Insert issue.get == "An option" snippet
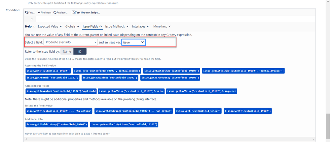 [59, 111]
